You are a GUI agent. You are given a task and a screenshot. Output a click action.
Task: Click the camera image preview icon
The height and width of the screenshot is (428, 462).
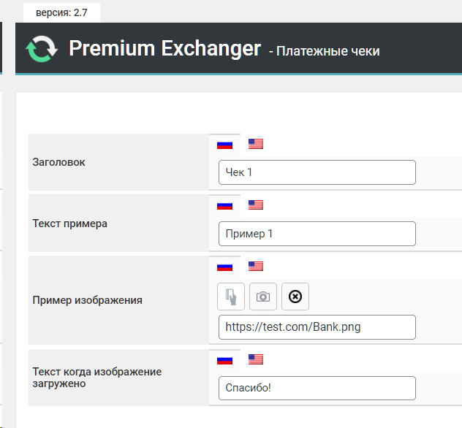coord(263,297)
